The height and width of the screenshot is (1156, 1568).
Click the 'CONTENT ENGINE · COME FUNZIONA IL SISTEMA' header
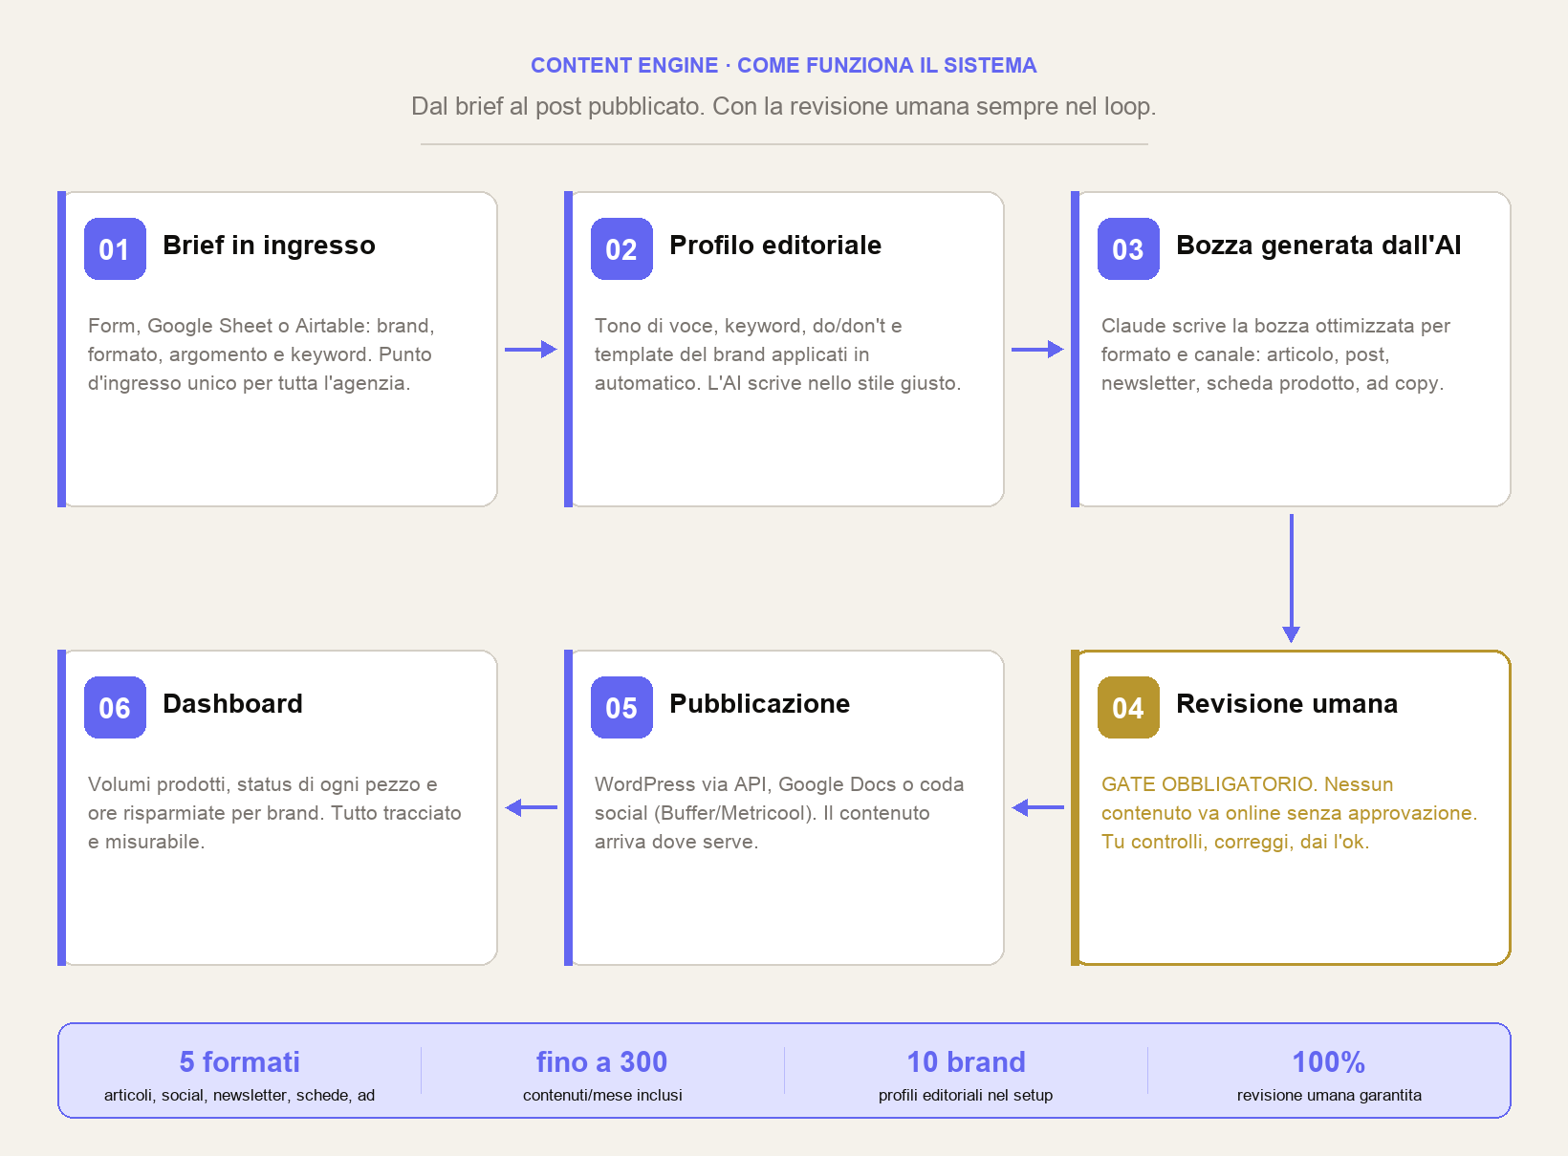point(784,66)
